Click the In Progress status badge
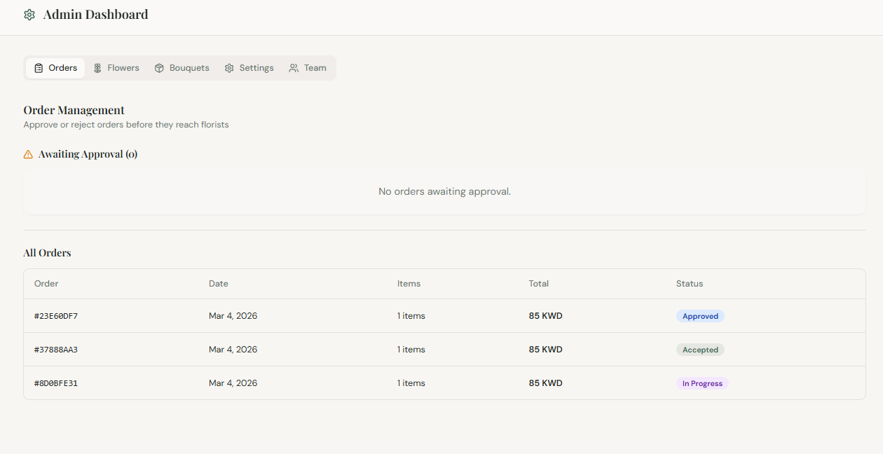883x454 pixels. (x=702, y=383)
